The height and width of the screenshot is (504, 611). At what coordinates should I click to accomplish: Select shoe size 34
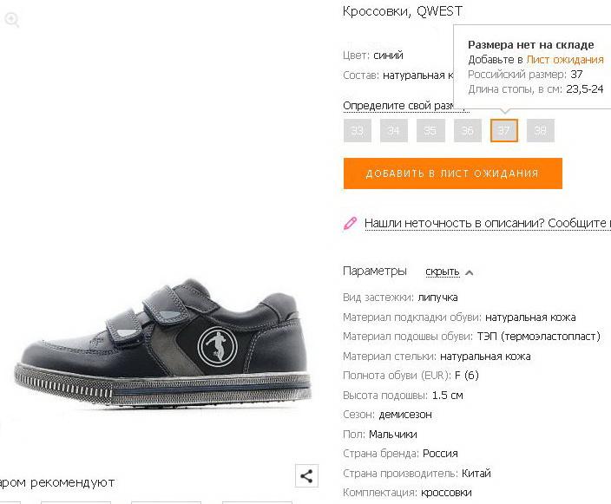(393, 130)
